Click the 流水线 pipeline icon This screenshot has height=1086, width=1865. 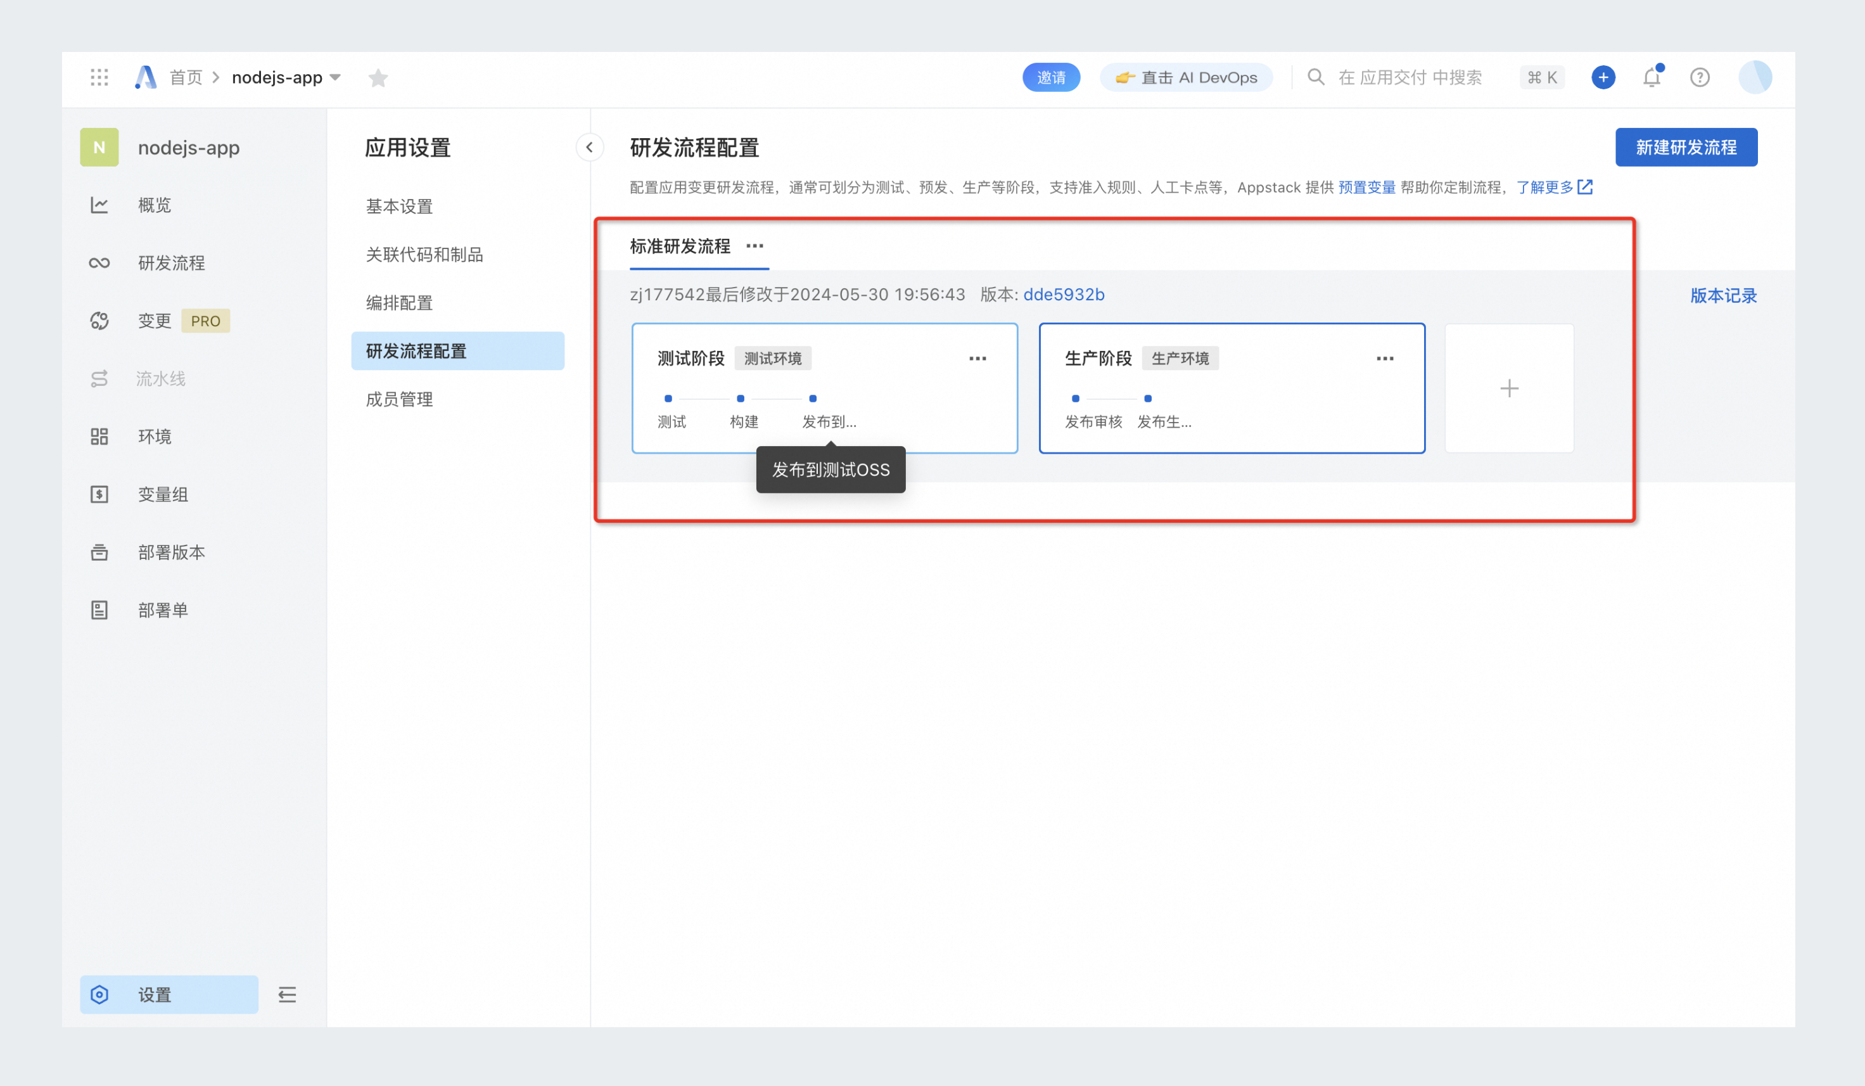[x=99, y=379]
